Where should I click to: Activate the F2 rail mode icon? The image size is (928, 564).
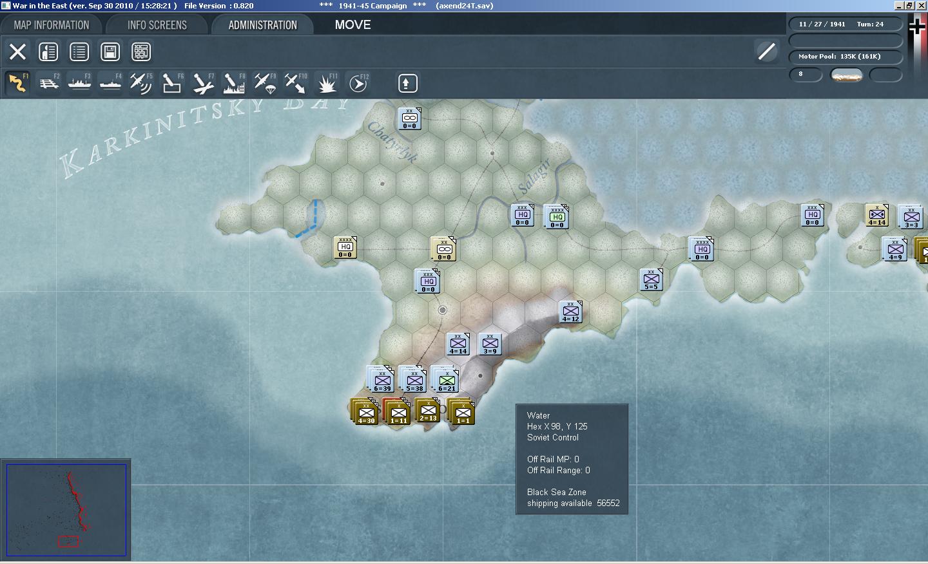click(49, 83)
